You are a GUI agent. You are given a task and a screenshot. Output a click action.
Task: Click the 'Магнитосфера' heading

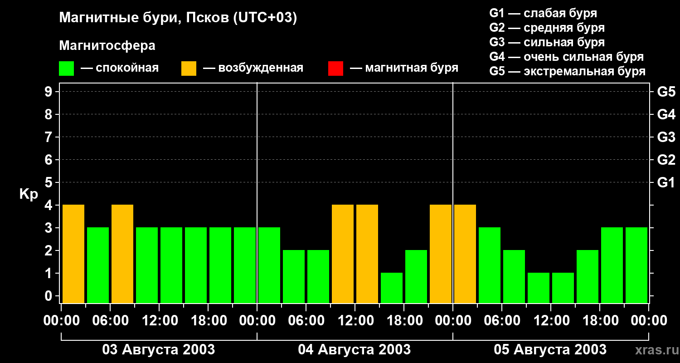(107, 46)
